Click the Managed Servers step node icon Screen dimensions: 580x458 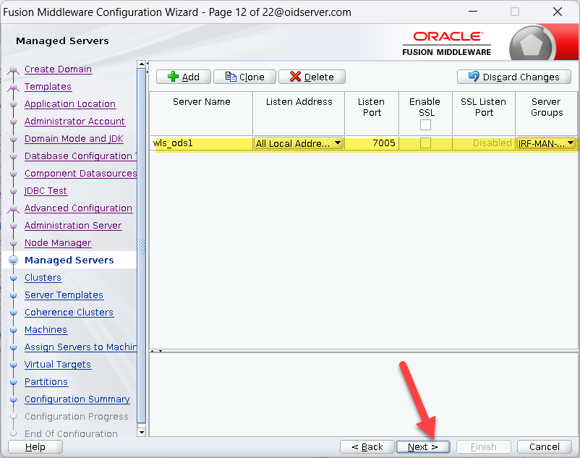13,260
